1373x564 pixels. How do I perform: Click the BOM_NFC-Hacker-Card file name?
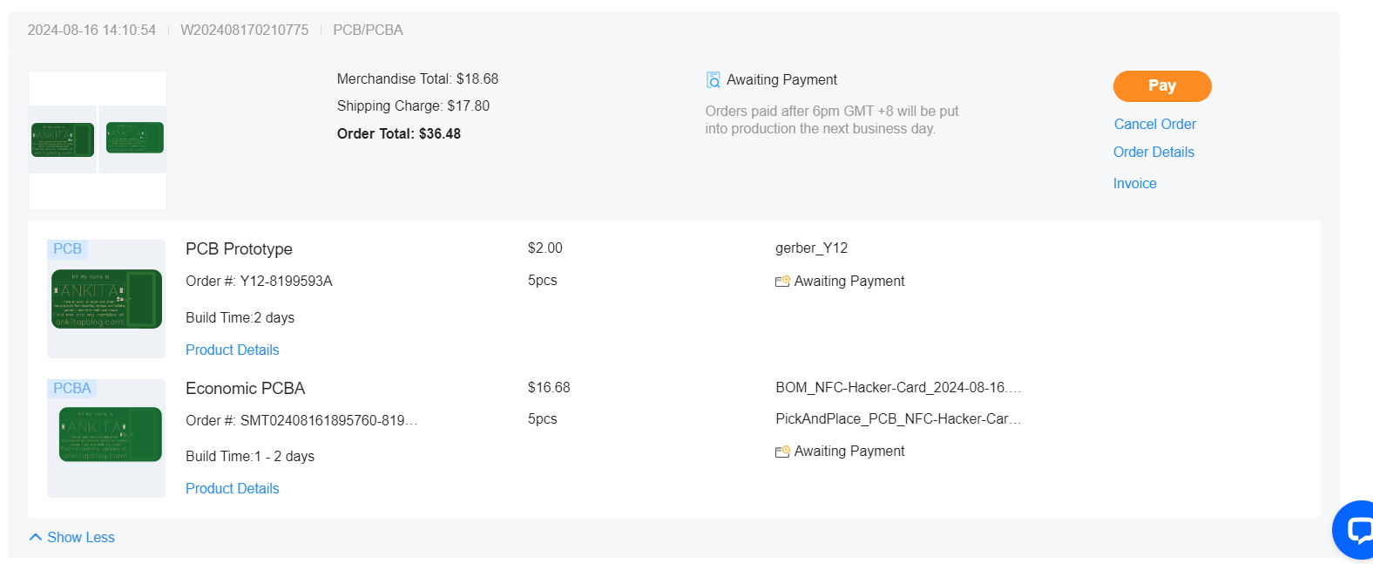point(897,387)
